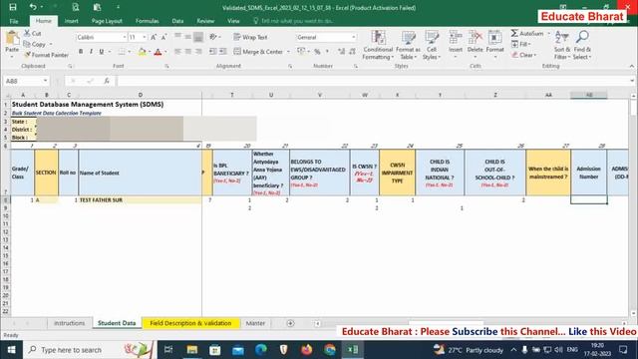638x359 pixels.
Task: Open Chrome from the taskbar
Action: [330, 350]
